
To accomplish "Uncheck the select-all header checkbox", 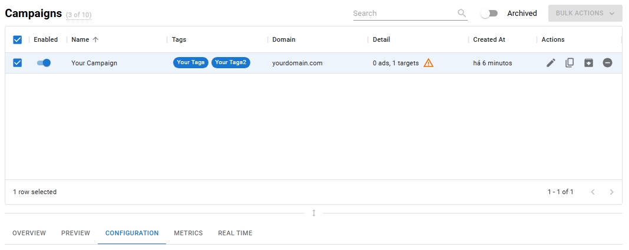I will [18, 40].
